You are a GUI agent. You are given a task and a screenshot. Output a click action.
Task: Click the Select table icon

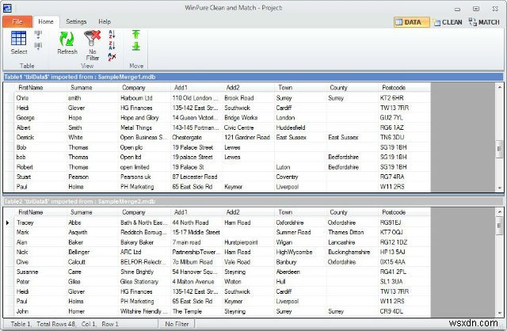point(18,40)
